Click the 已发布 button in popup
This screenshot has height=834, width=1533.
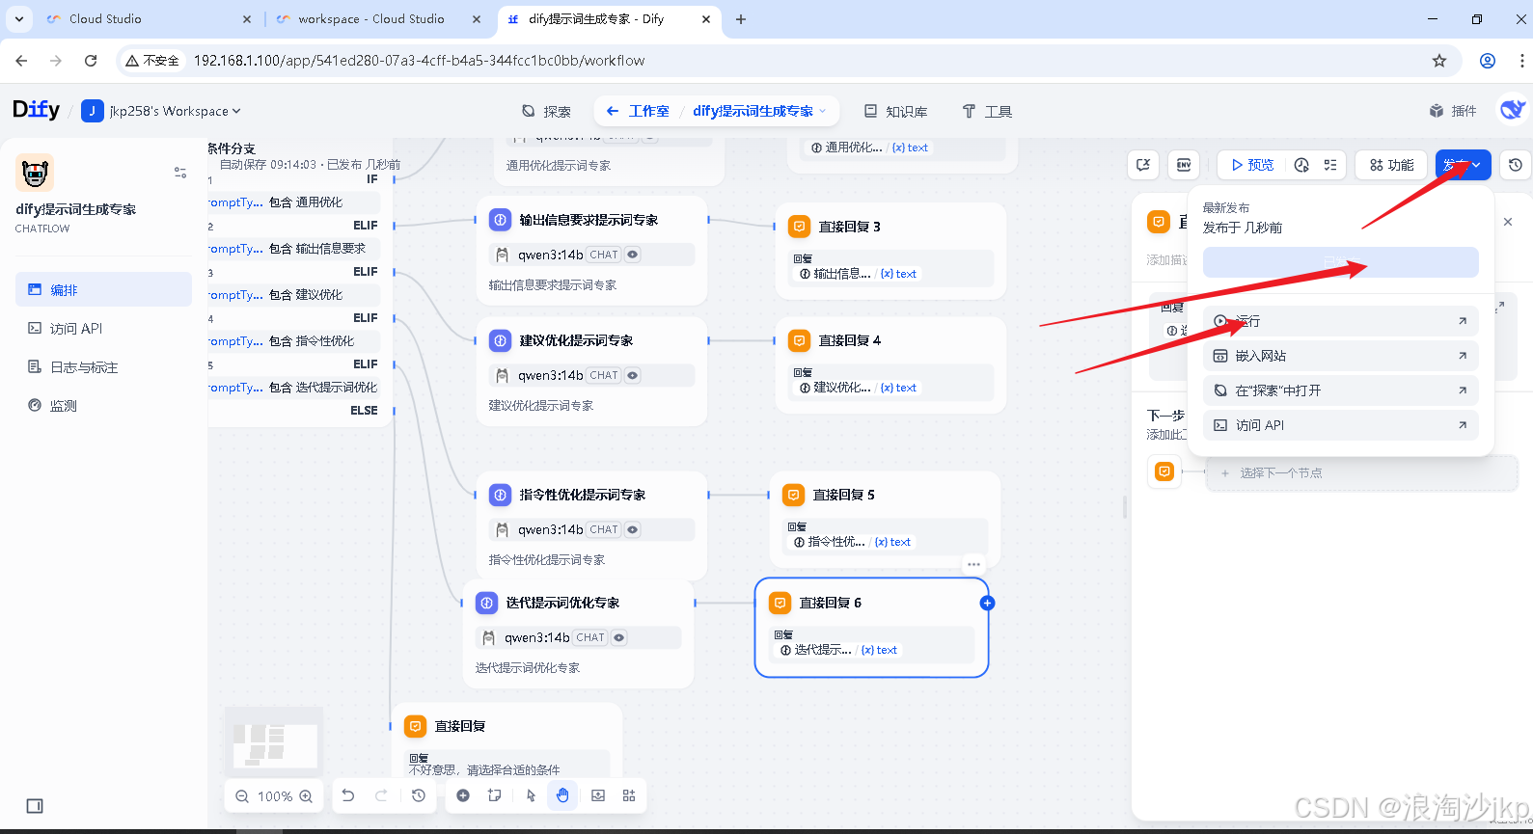tap(1340, 262)
